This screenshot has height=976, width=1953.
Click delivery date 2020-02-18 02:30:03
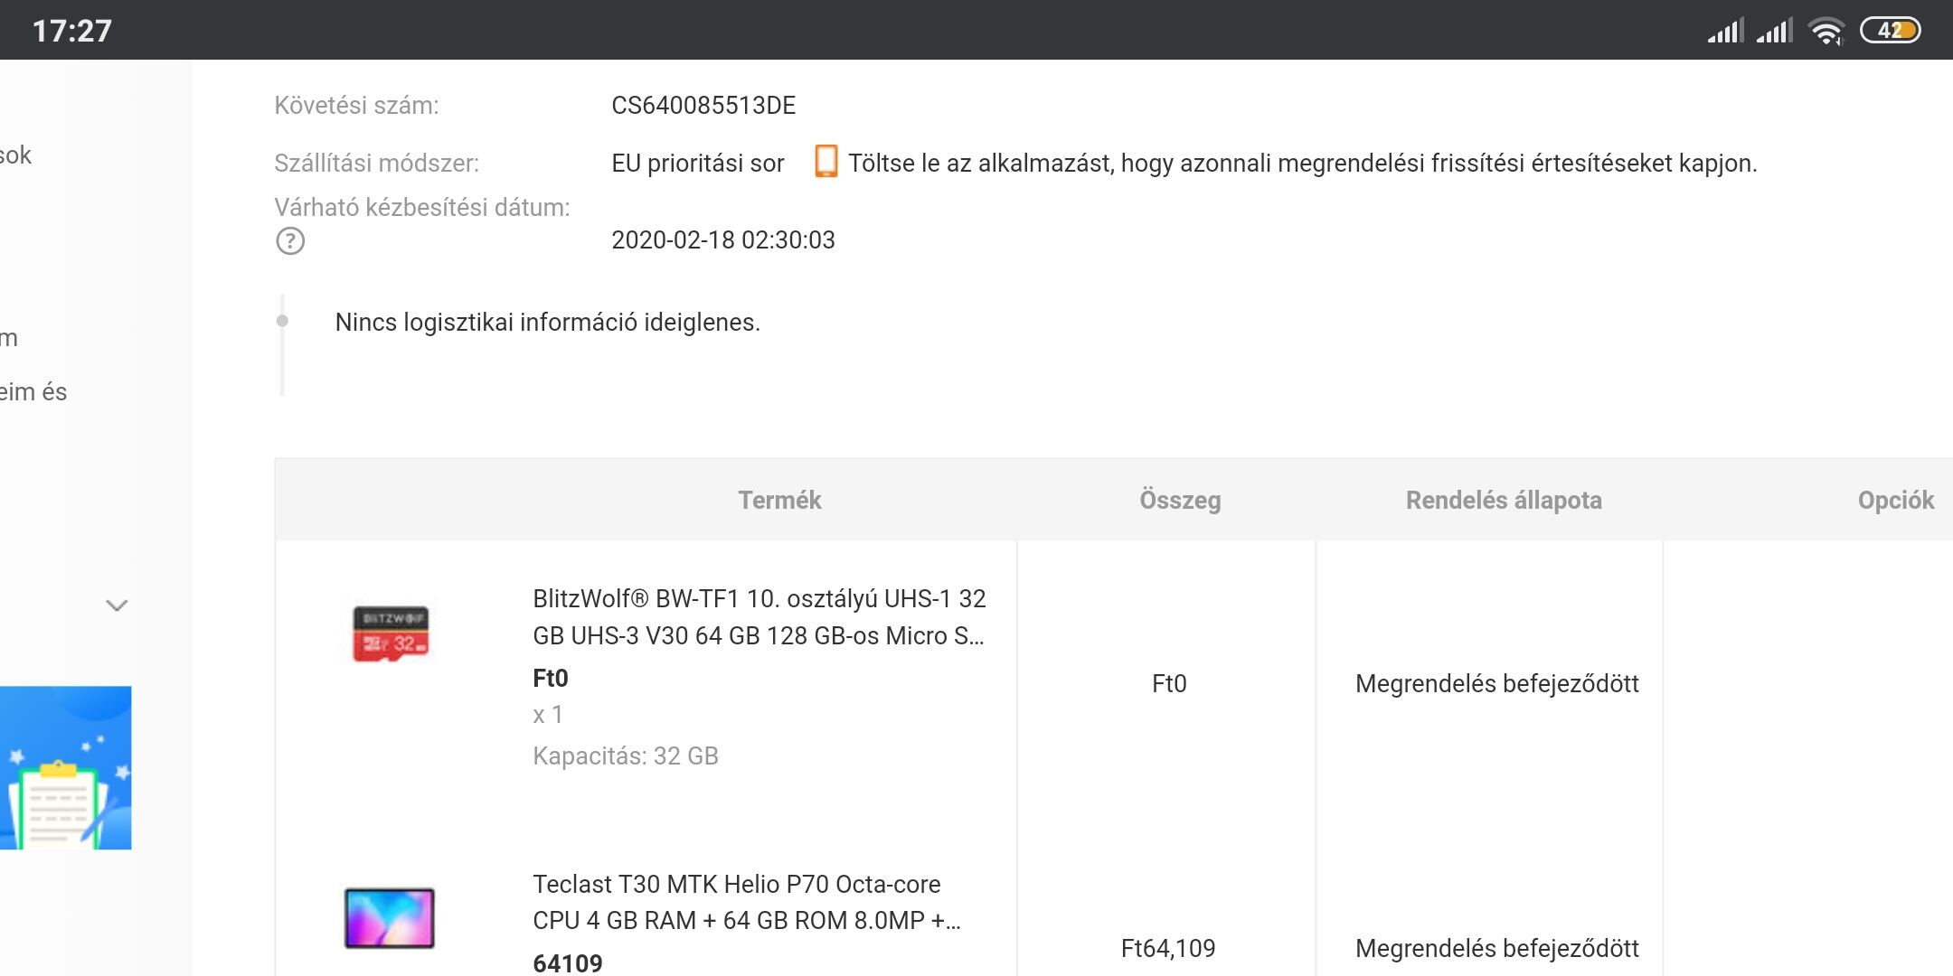723,240
